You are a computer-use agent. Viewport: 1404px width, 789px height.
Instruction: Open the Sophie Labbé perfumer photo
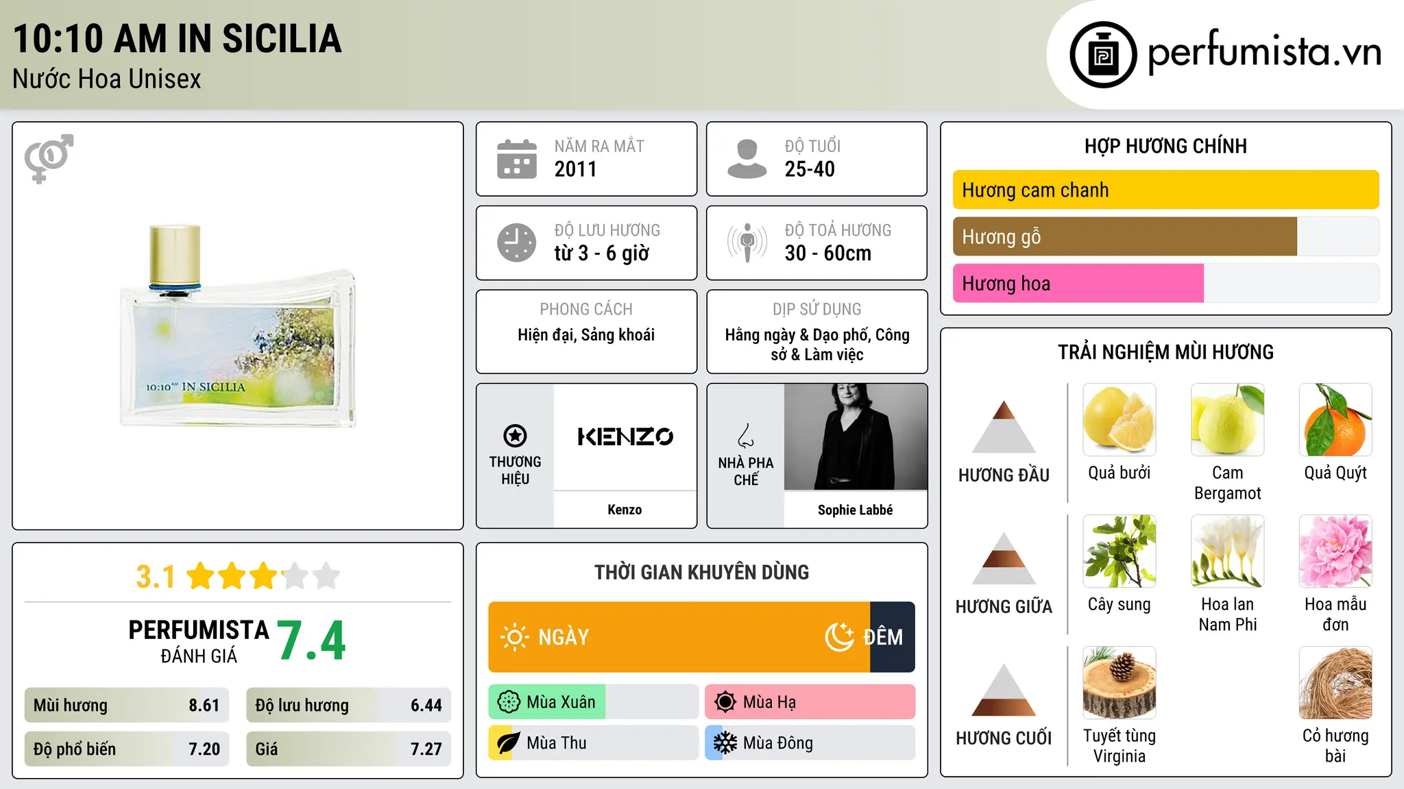856,437
